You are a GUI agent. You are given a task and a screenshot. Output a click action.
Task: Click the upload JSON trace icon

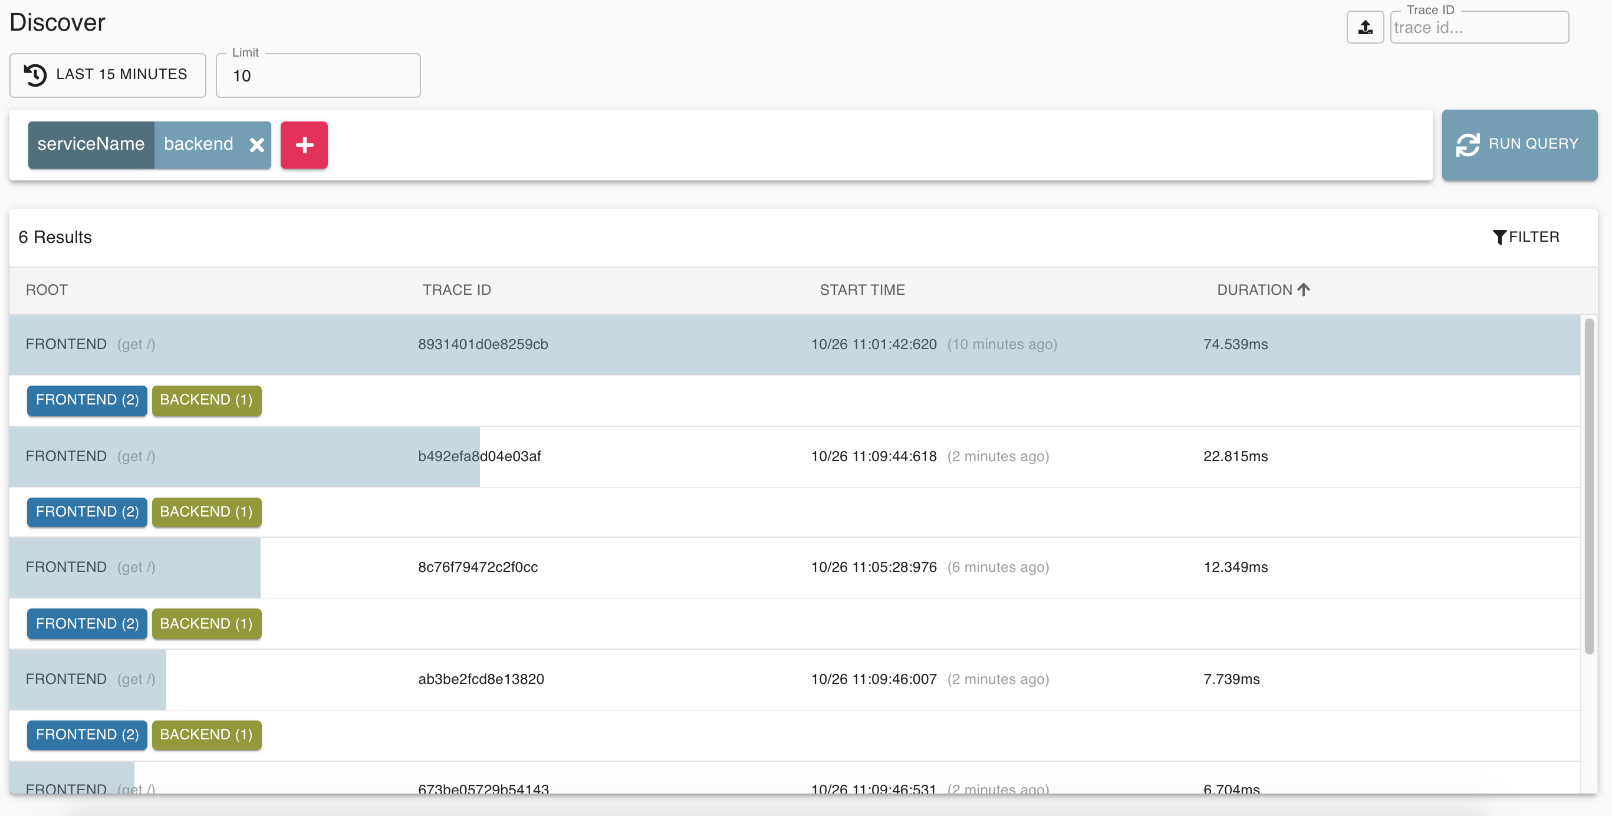[1365, 28]
